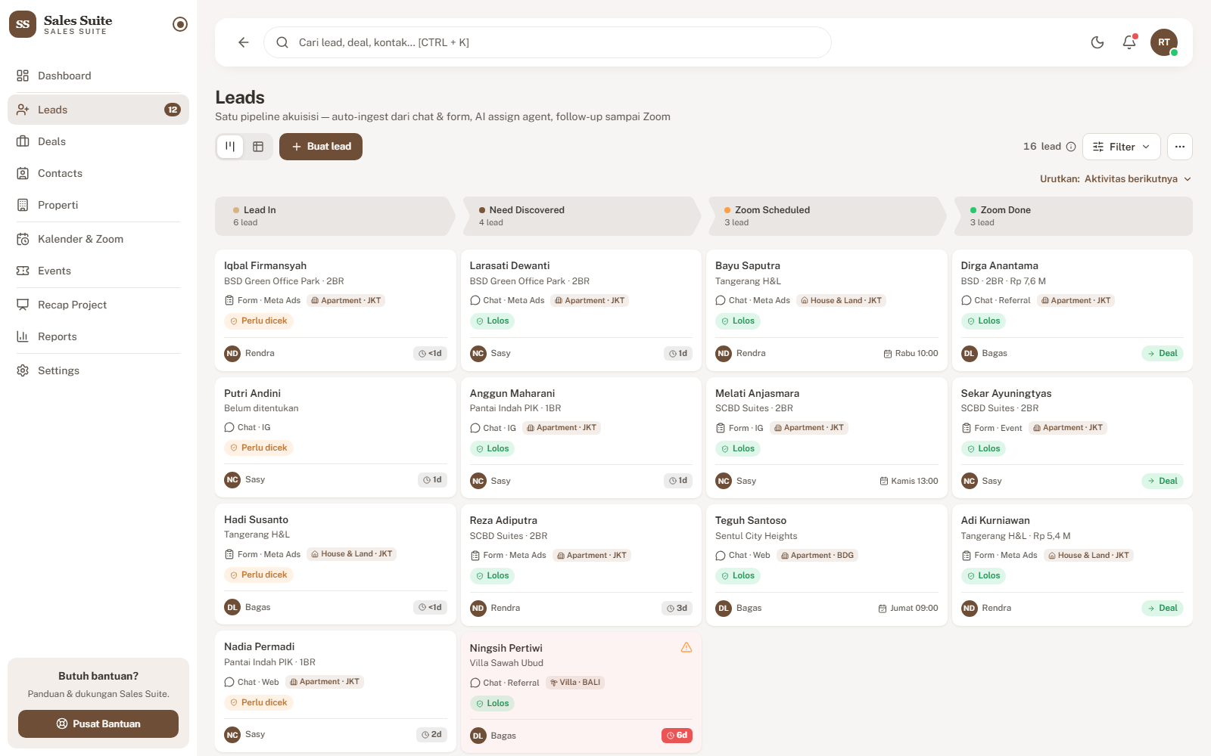Toggle dark mode moon icon
The height and width of the screenshot is (756, 1211).
[x=1097, y=42]
